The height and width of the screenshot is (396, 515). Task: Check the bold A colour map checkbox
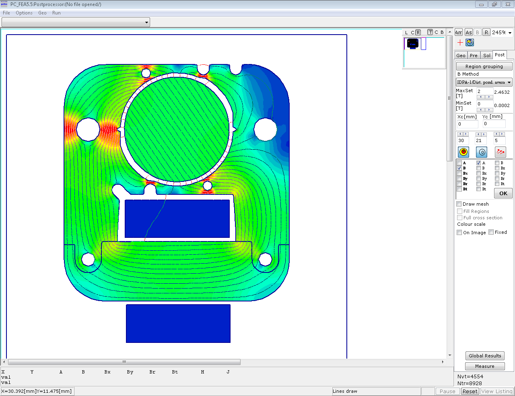459,163
